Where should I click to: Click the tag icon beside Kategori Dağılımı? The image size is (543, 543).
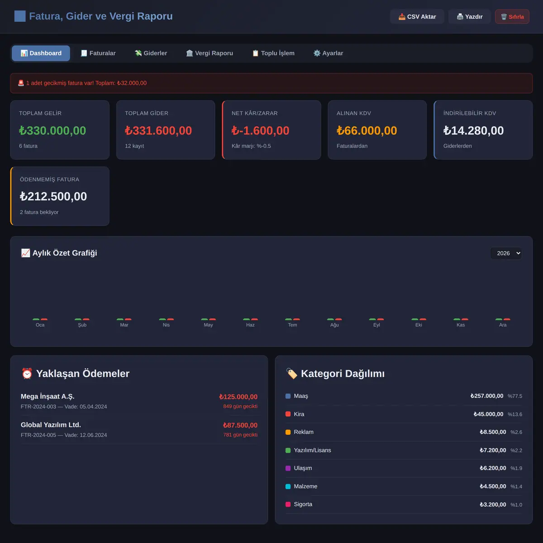click(292, 374)
